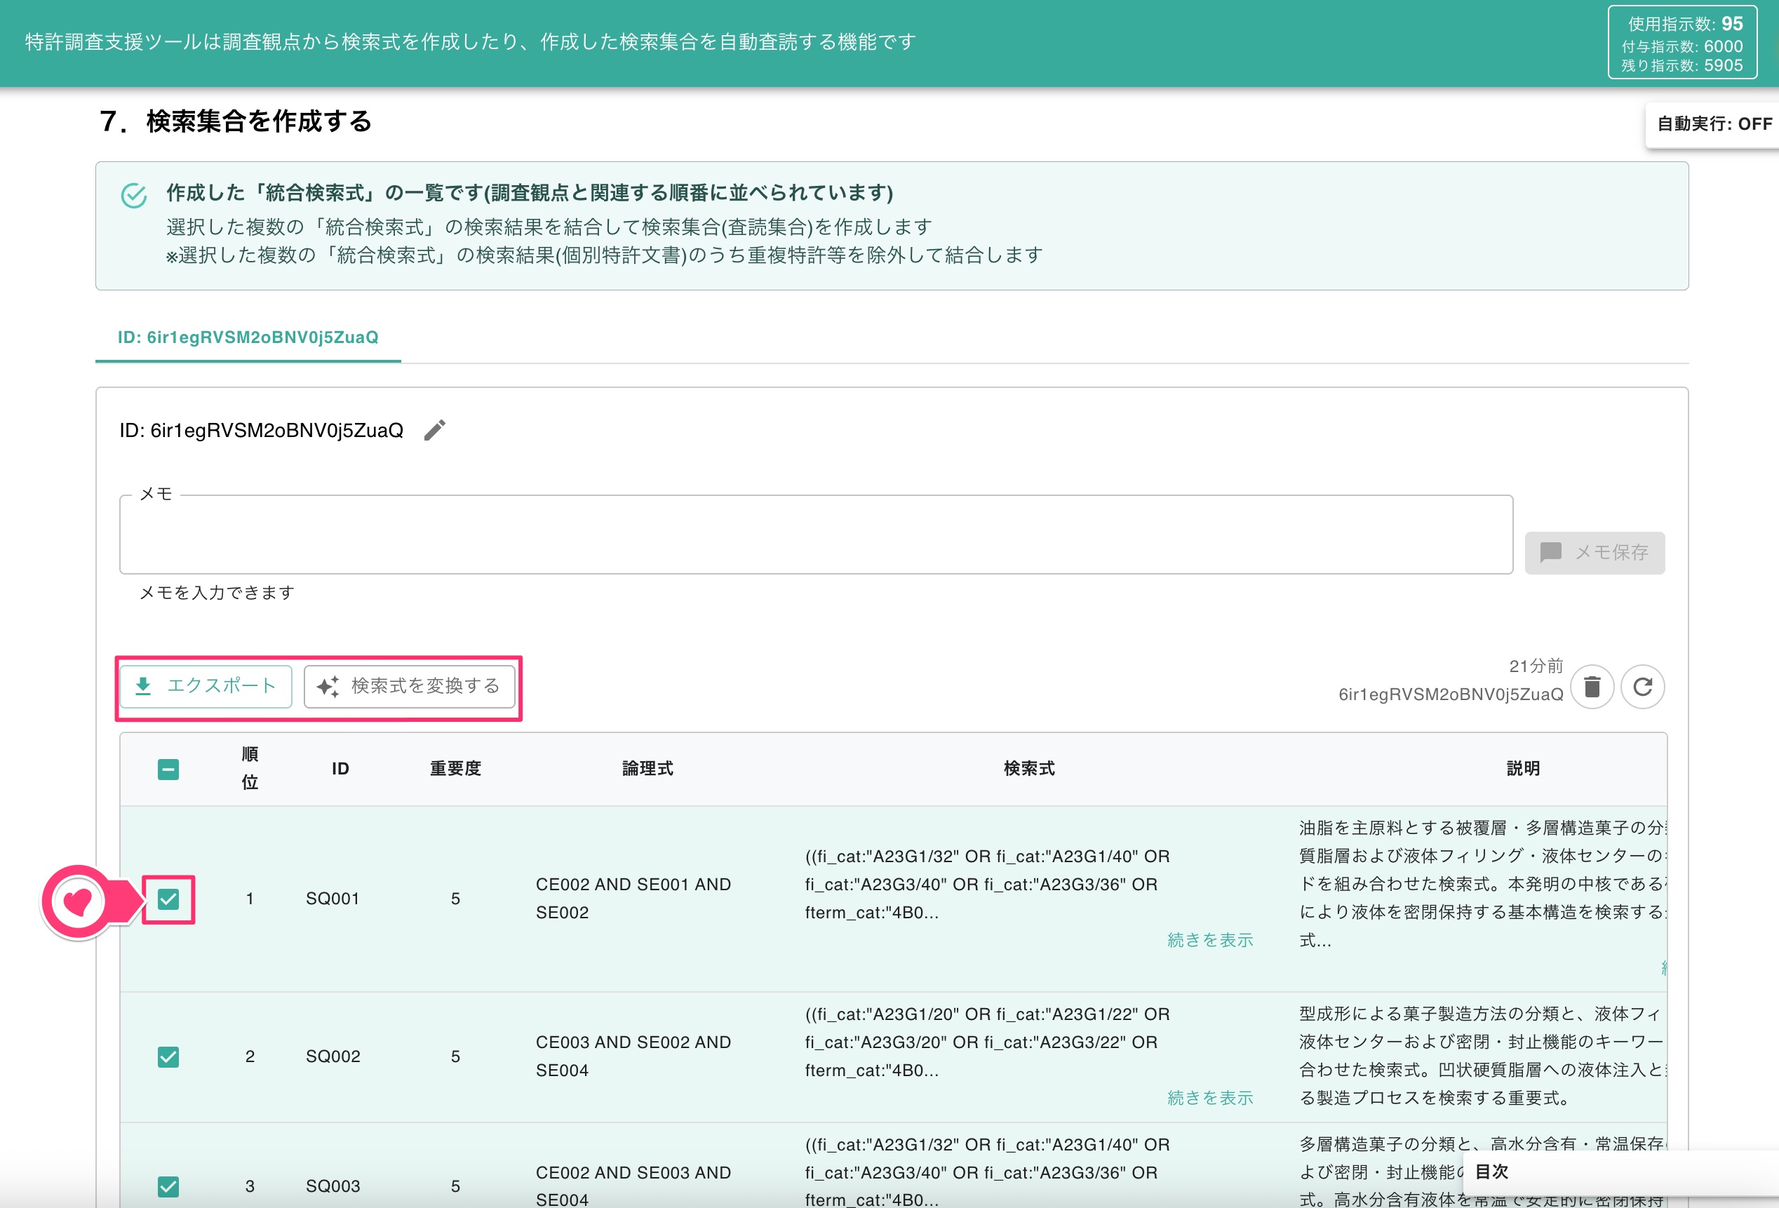Click the 論理式 column header

647,769
